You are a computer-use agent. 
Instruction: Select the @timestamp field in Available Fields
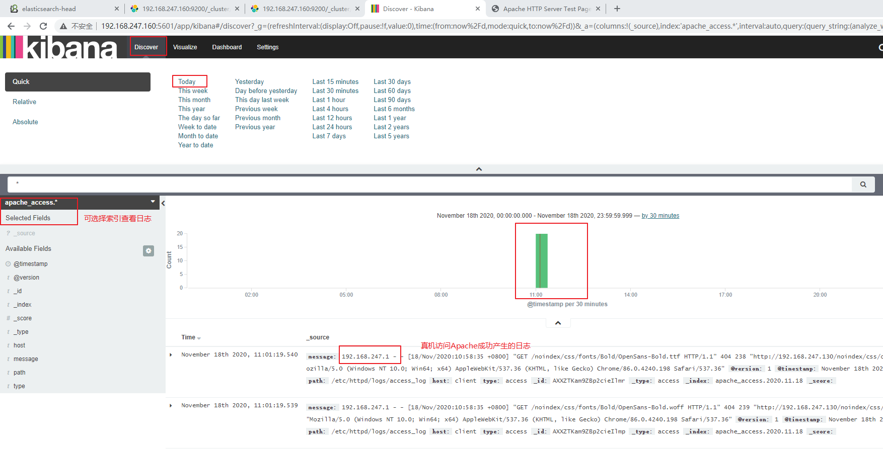tap(31, 264)
